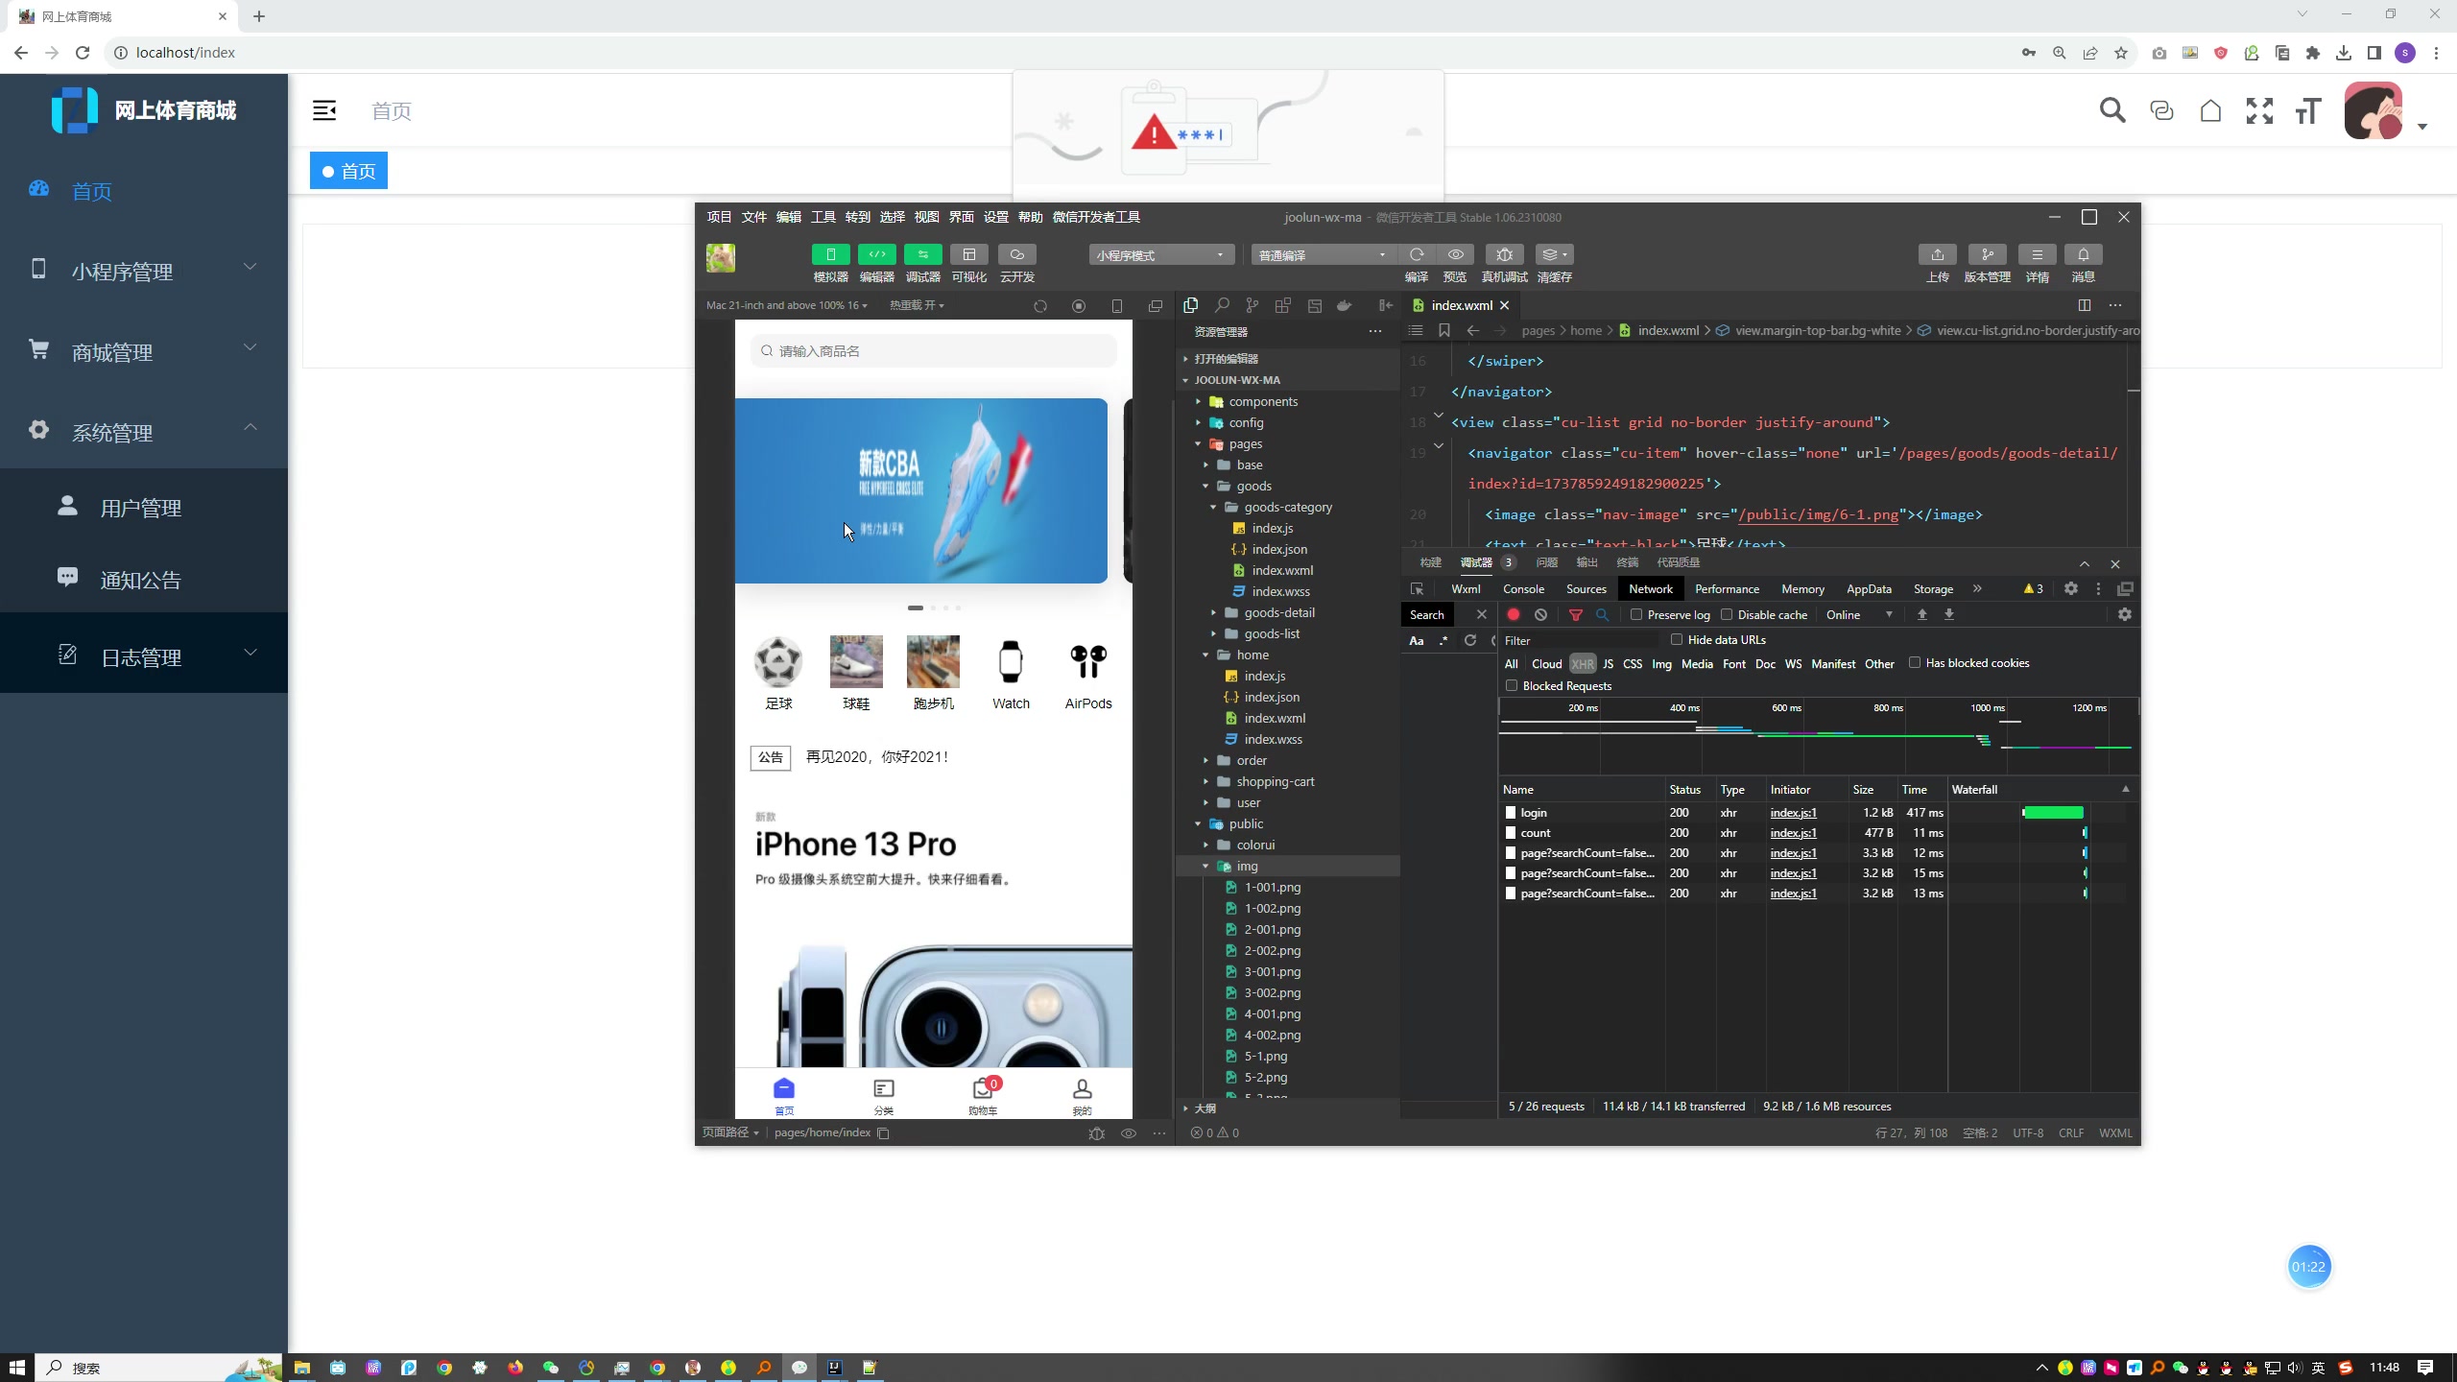Open project details (详情)

pos(2037,254)
